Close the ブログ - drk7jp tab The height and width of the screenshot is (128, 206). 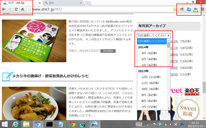pyautogui.click(x=39, y=3)
